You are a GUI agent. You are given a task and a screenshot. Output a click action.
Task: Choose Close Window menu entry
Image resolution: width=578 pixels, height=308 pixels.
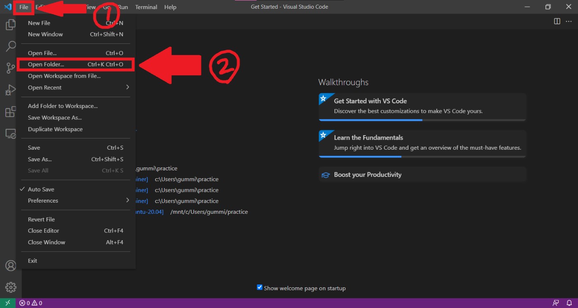[76, 242]
